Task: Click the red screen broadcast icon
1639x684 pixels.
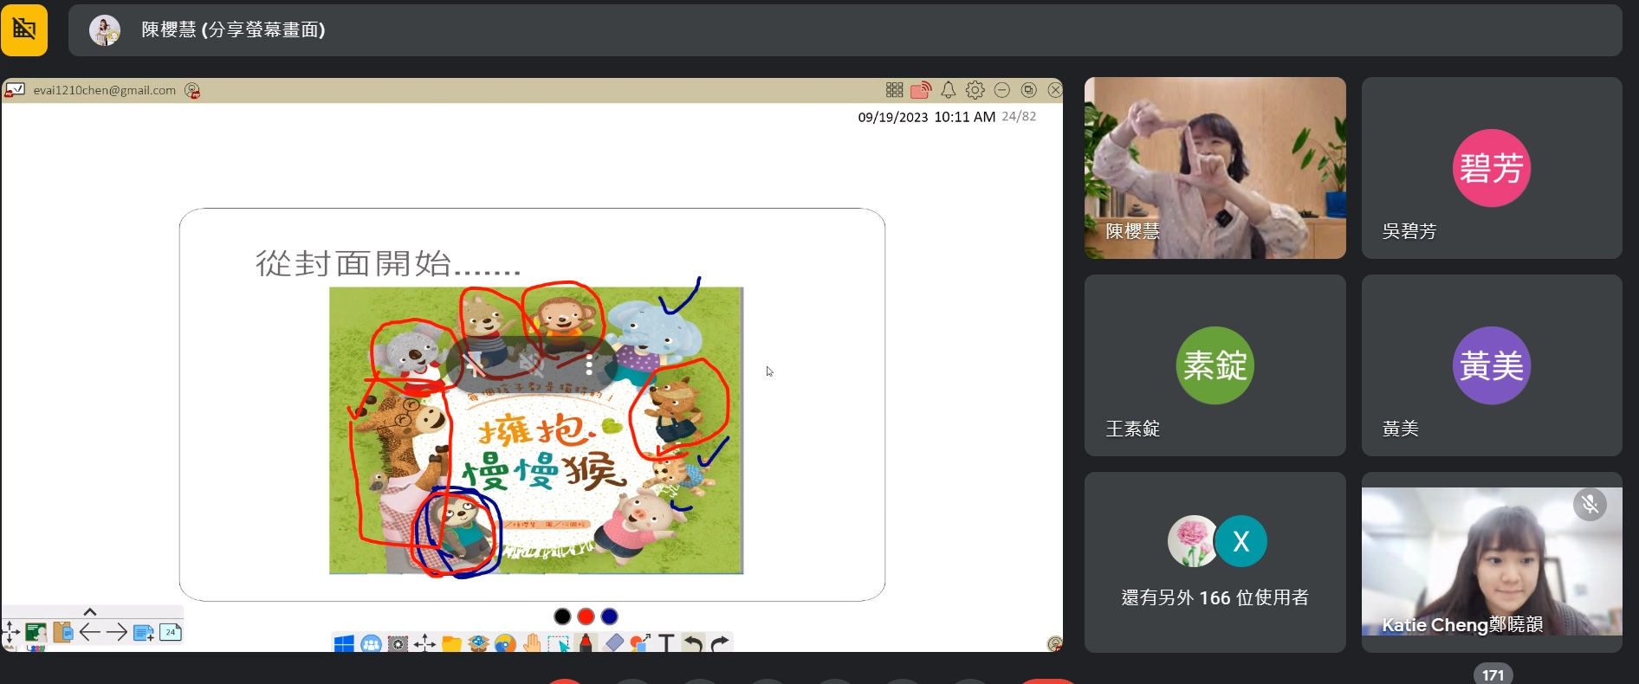Action: [x=921, y=90]
